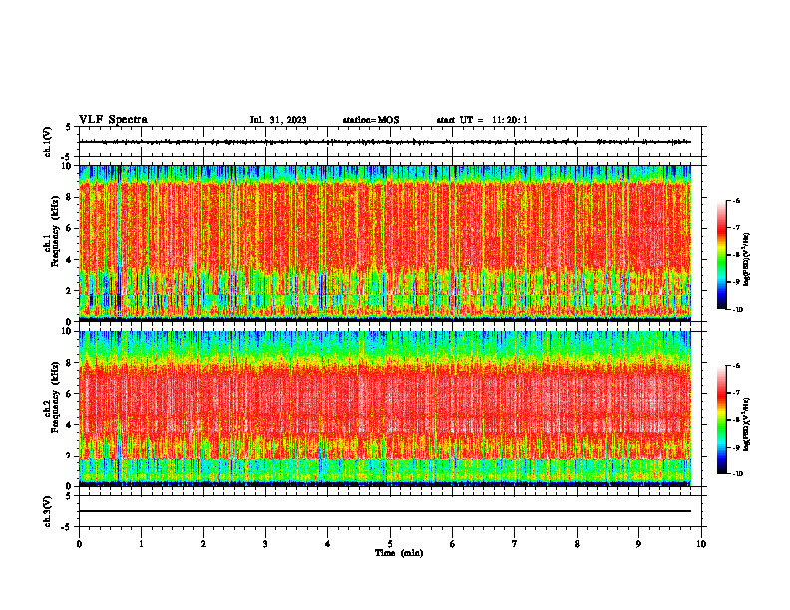This screenshot has height=610, width=790.
Task: Click the ch.1 colorbar "-6" tick value
Action: click(736, 201)
